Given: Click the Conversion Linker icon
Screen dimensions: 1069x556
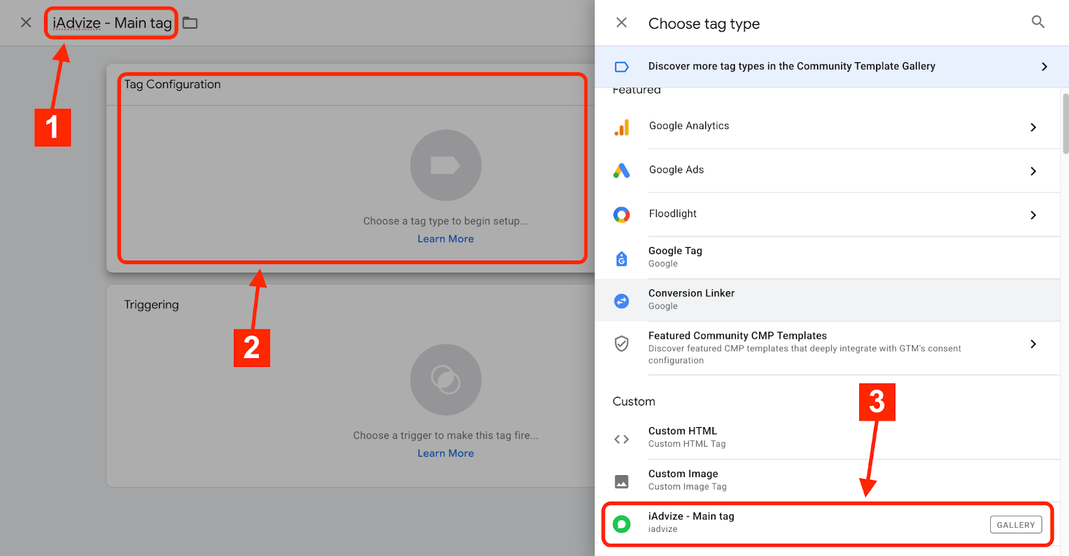Looking at the screenshot, I should tap(621, 301).
